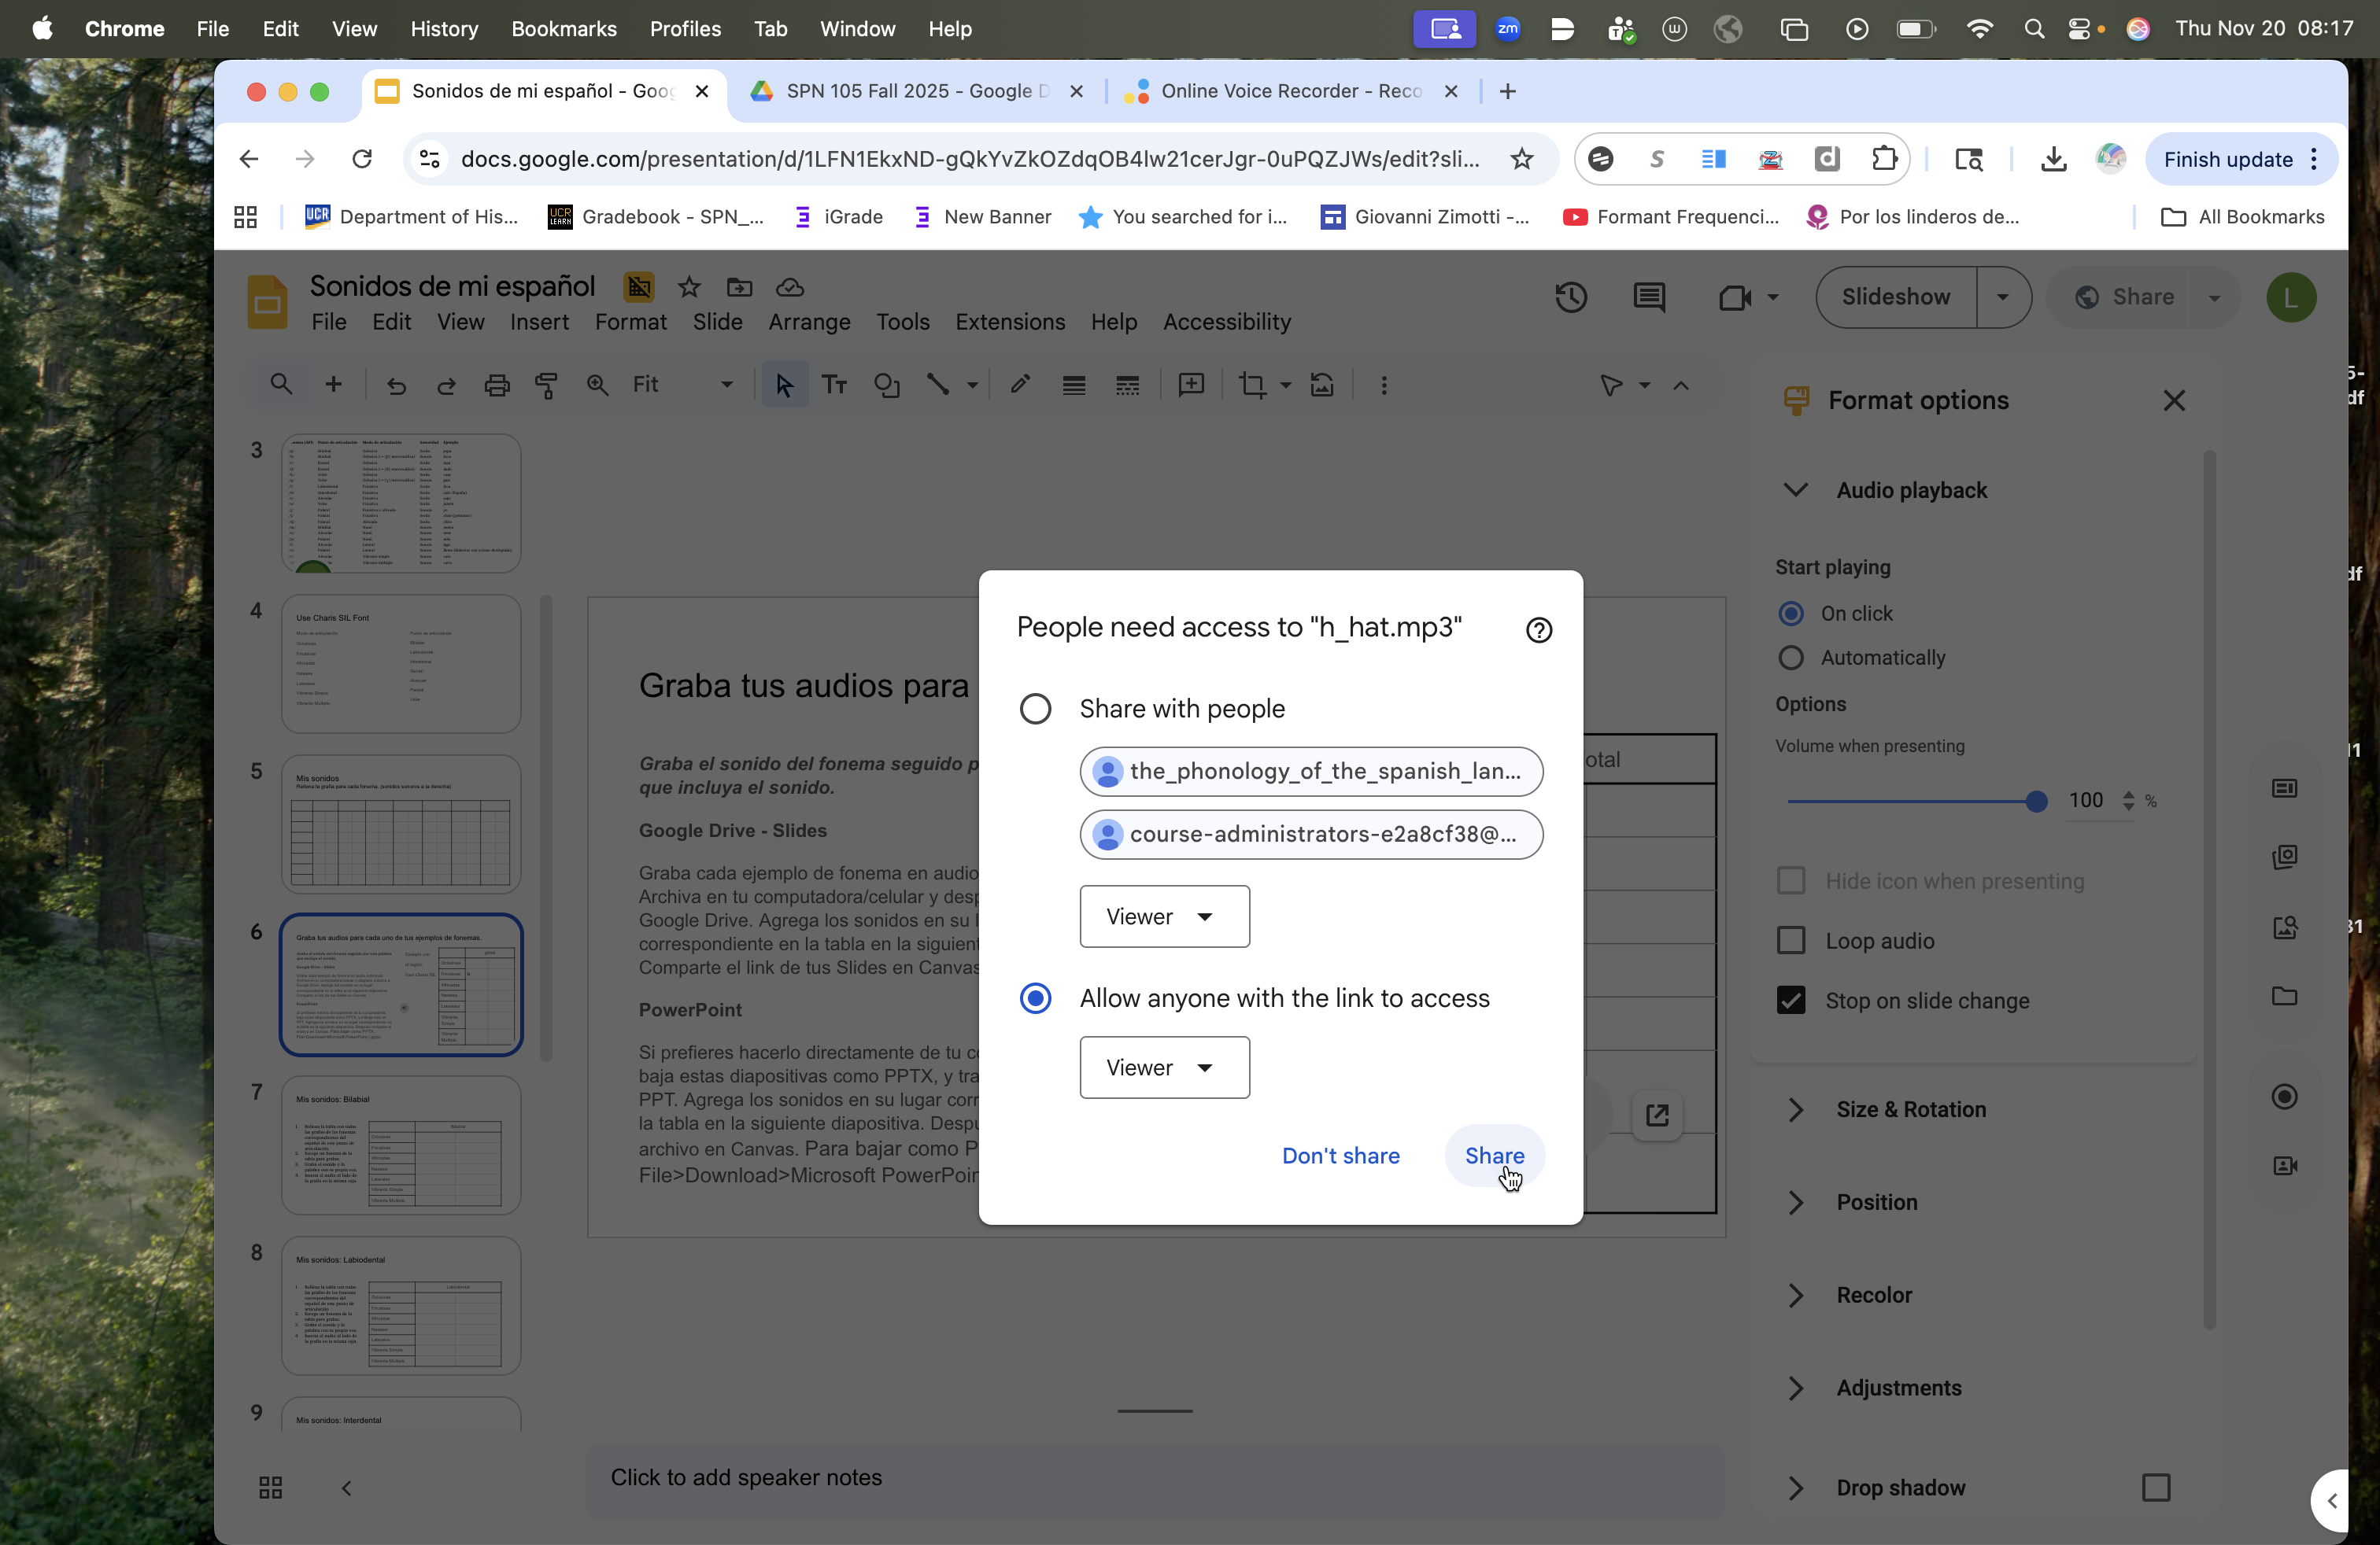Click Share button in dialog
This screenshot has width=2380, height=1545.
click(x=1494, y=1156)
